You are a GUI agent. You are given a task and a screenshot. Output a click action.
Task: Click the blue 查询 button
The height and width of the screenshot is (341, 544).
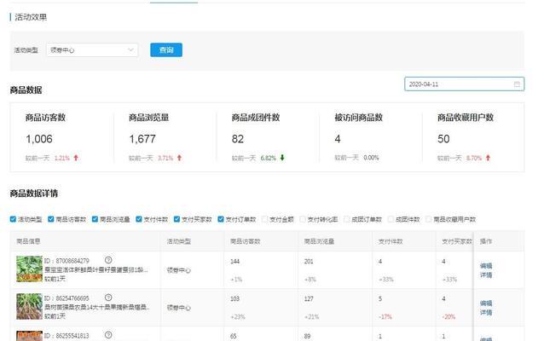(x=166, y=50)
